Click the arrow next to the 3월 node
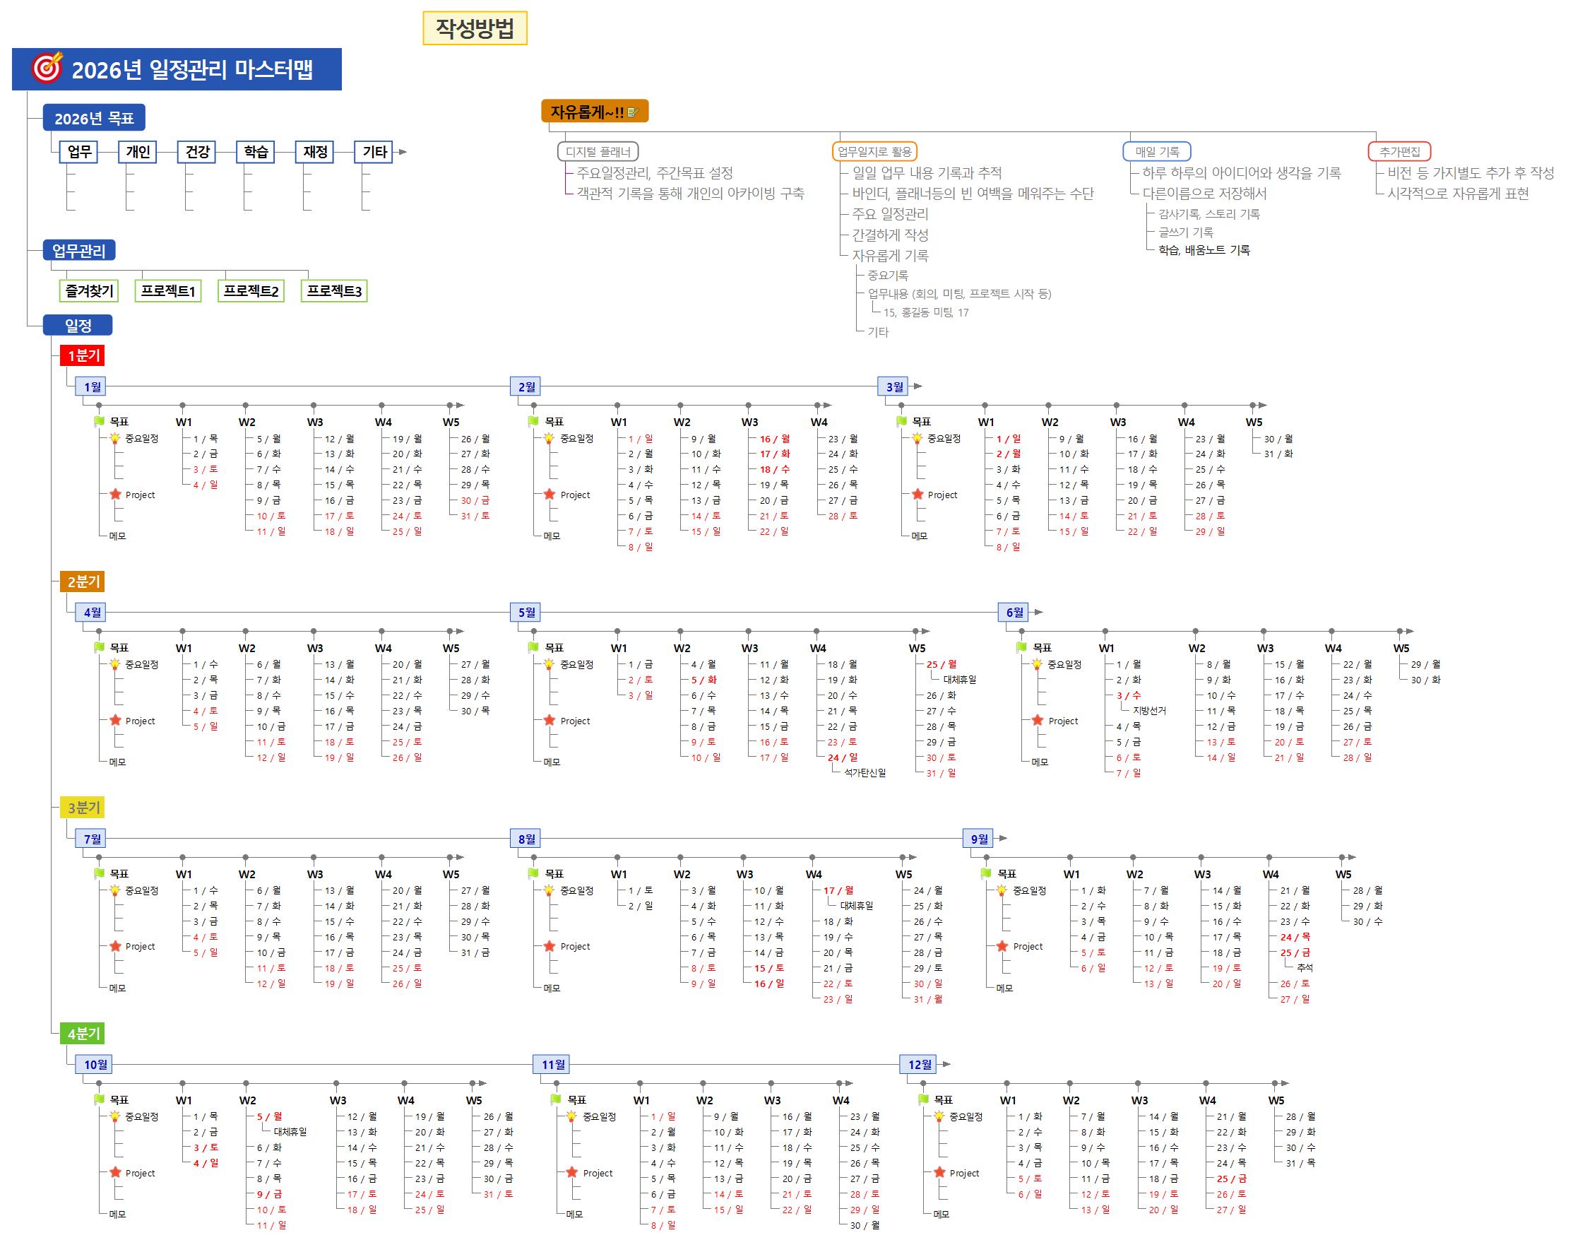This screenshot has width=1580, height=1240. [917, 386]
